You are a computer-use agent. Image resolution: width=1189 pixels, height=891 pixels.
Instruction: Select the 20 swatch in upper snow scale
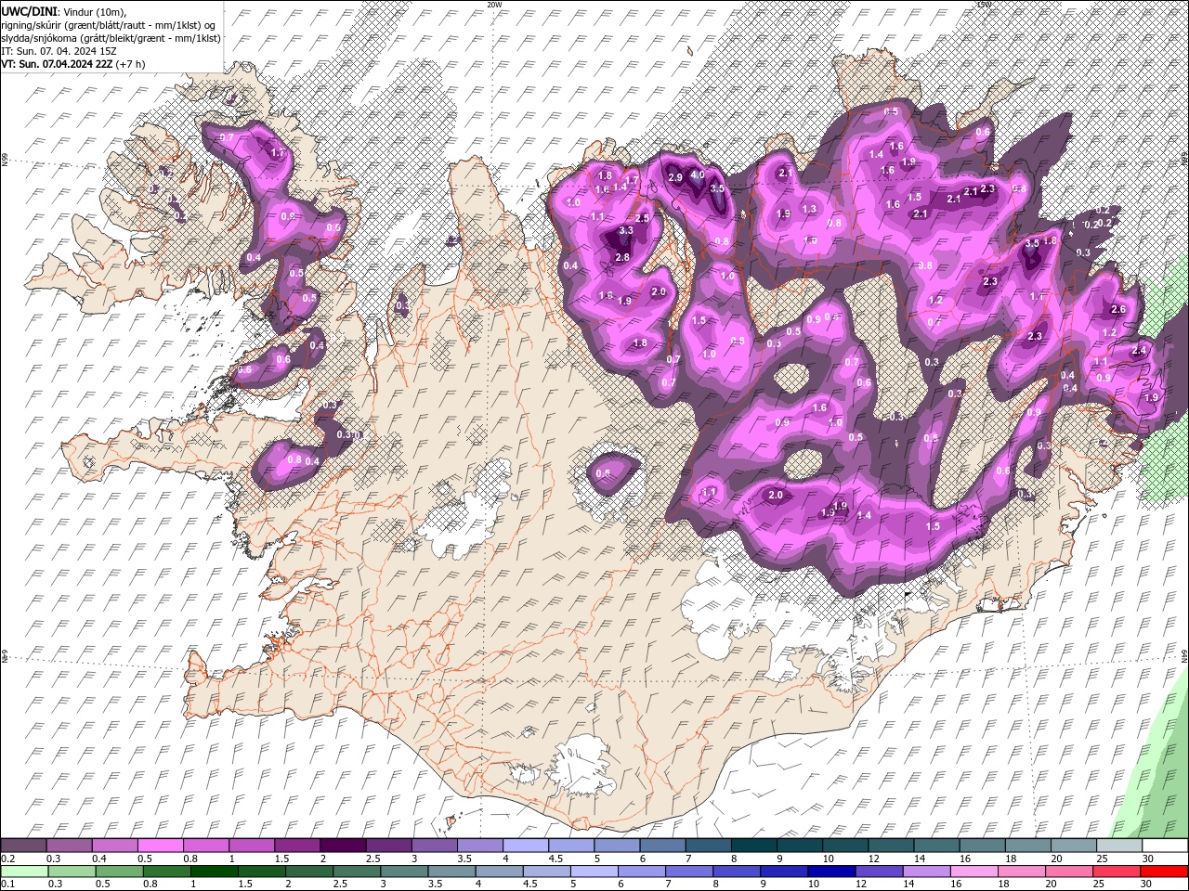tap(1074, 846)
